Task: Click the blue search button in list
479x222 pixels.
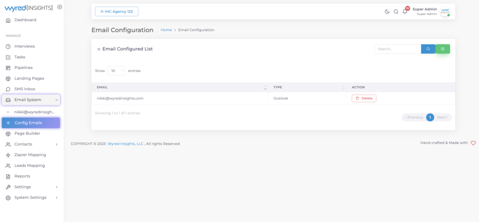Action: tap(428, 49)
